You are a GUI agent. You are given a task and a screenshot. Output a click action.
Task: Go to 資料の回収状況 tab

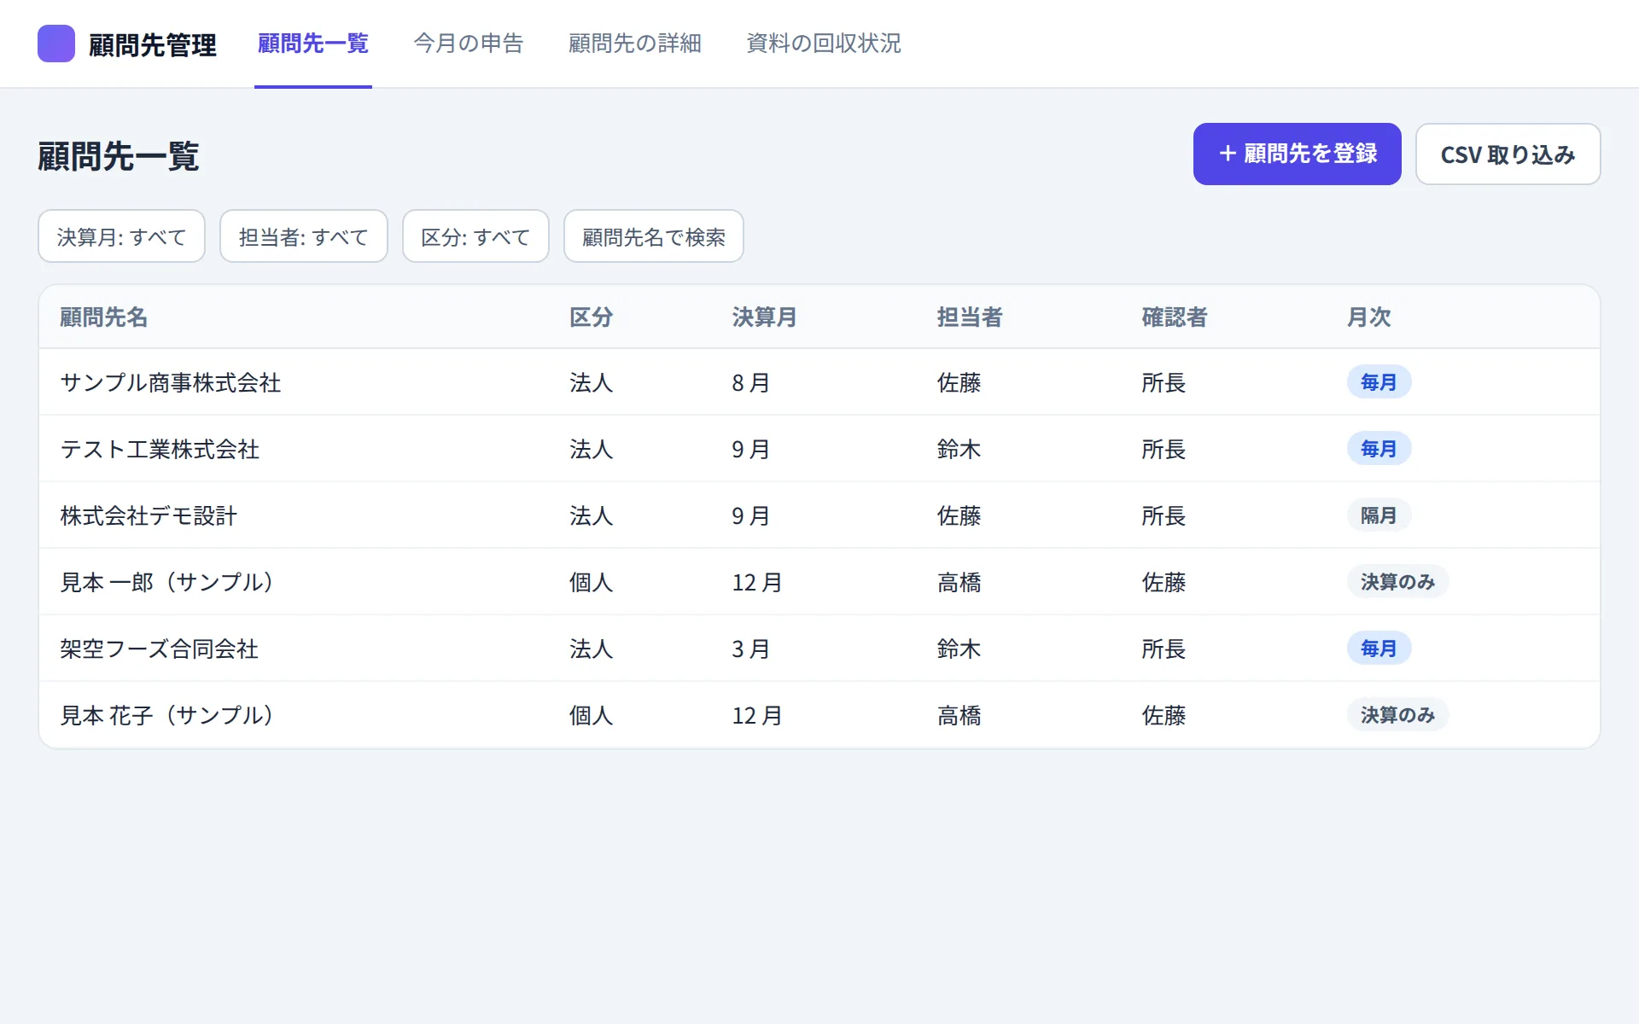pos(824,44)
